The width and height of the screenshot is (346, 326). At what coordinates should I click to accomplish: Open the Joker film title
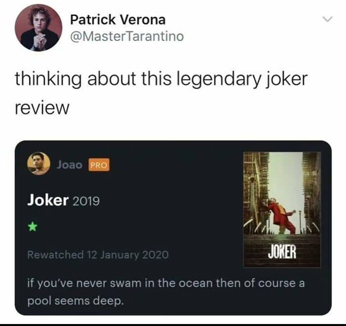click(47, 200)
